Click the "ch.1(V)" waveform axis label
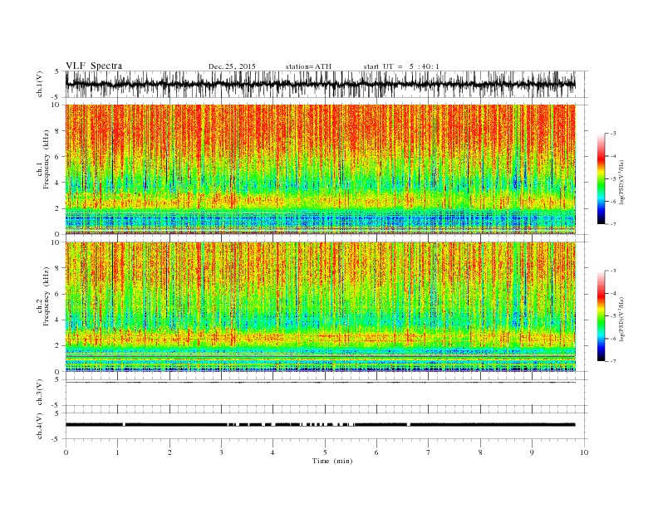The height and width of the screenshot is (508, 658). click(x=40, y=84)
